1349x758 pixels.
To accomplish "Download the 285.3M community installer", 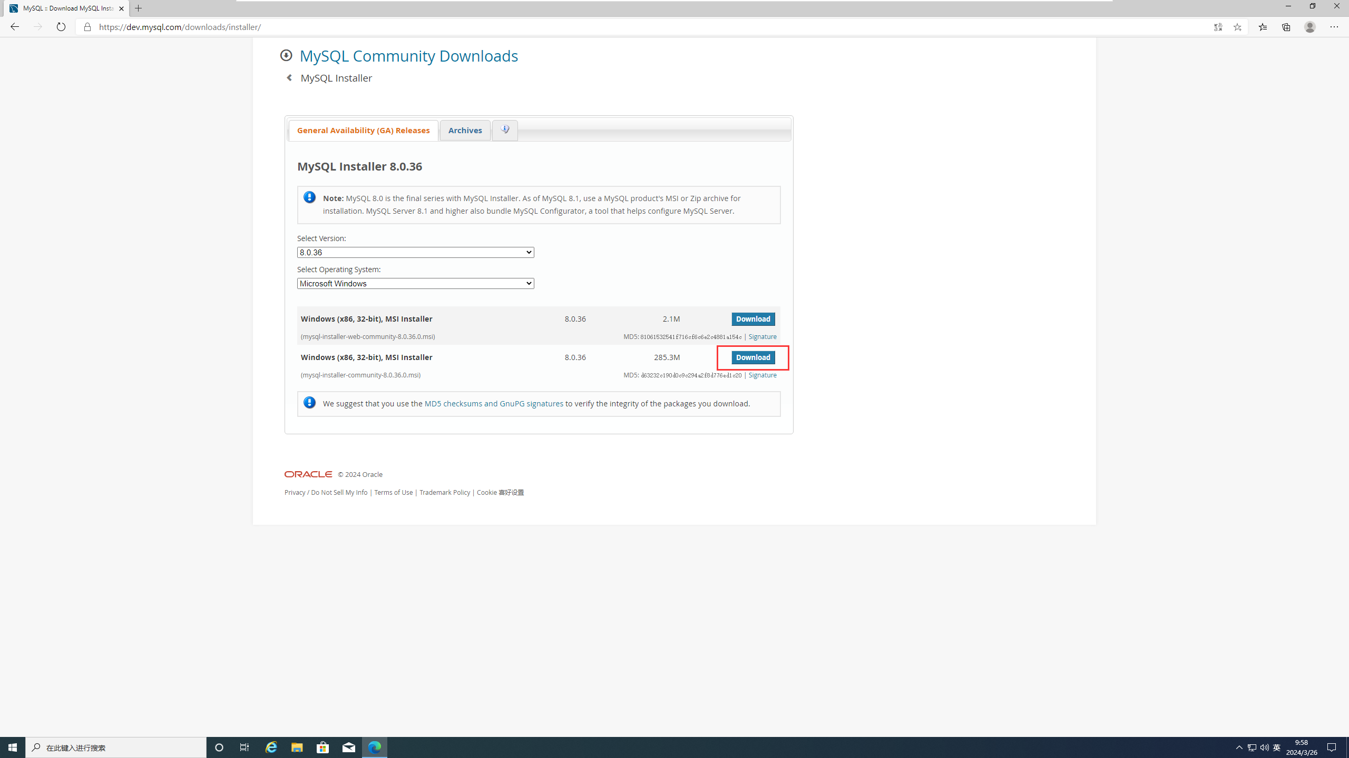I will point(753,357).
